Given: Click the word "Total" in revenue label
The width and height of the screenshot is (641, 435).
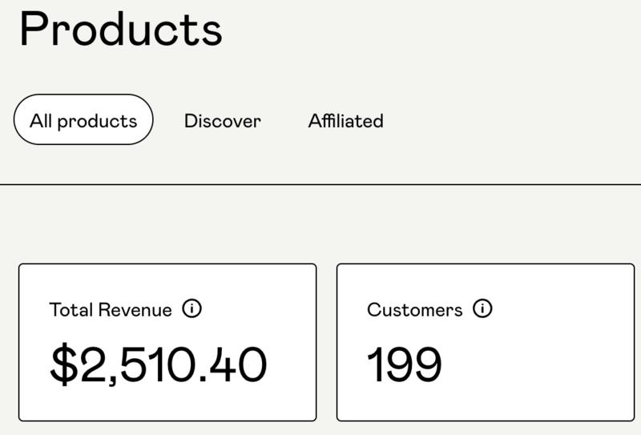Looking at the screenshot, I should [x=71, y=310].
